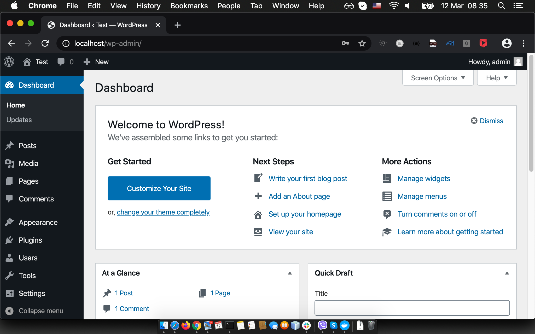Open the Appearance paintbrush icon
The image size is (535, 334).
click(x=10, y=222)
